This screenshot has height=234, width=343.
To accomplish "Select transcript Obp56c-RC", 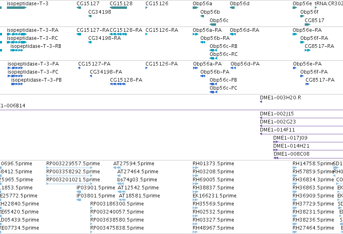I will point(224,54).
